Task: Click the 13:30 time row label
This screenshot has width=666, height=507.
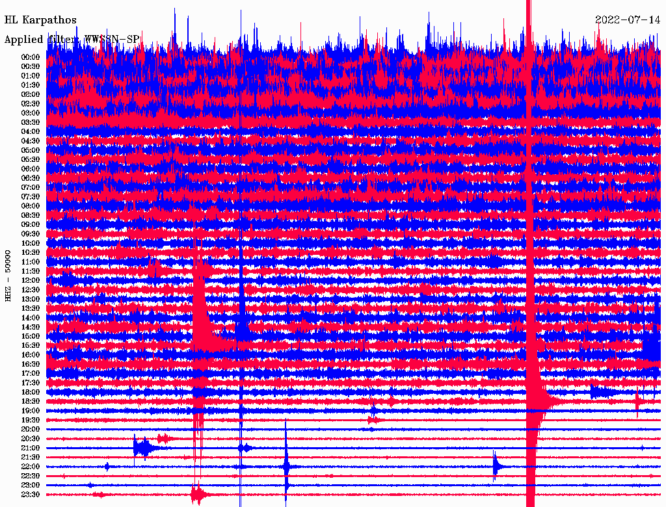Action: pyautogui.click(x=31, y=308)
